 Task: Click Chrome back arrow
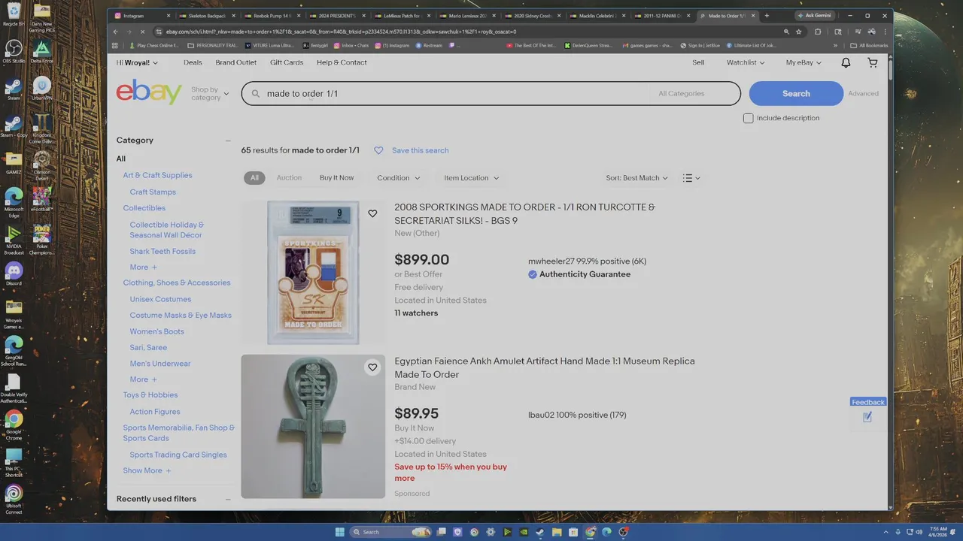[x=115, y=32]
